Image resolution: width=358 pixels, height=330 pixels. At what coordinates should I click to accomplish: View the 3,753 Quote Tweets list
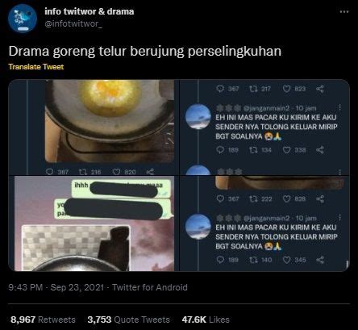(129, 320)
